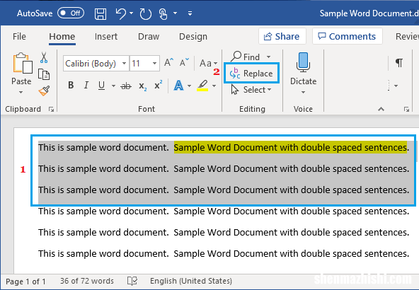Toggle Italic formatting
Screen dimensions: 419x290
(x=86, y=85)
